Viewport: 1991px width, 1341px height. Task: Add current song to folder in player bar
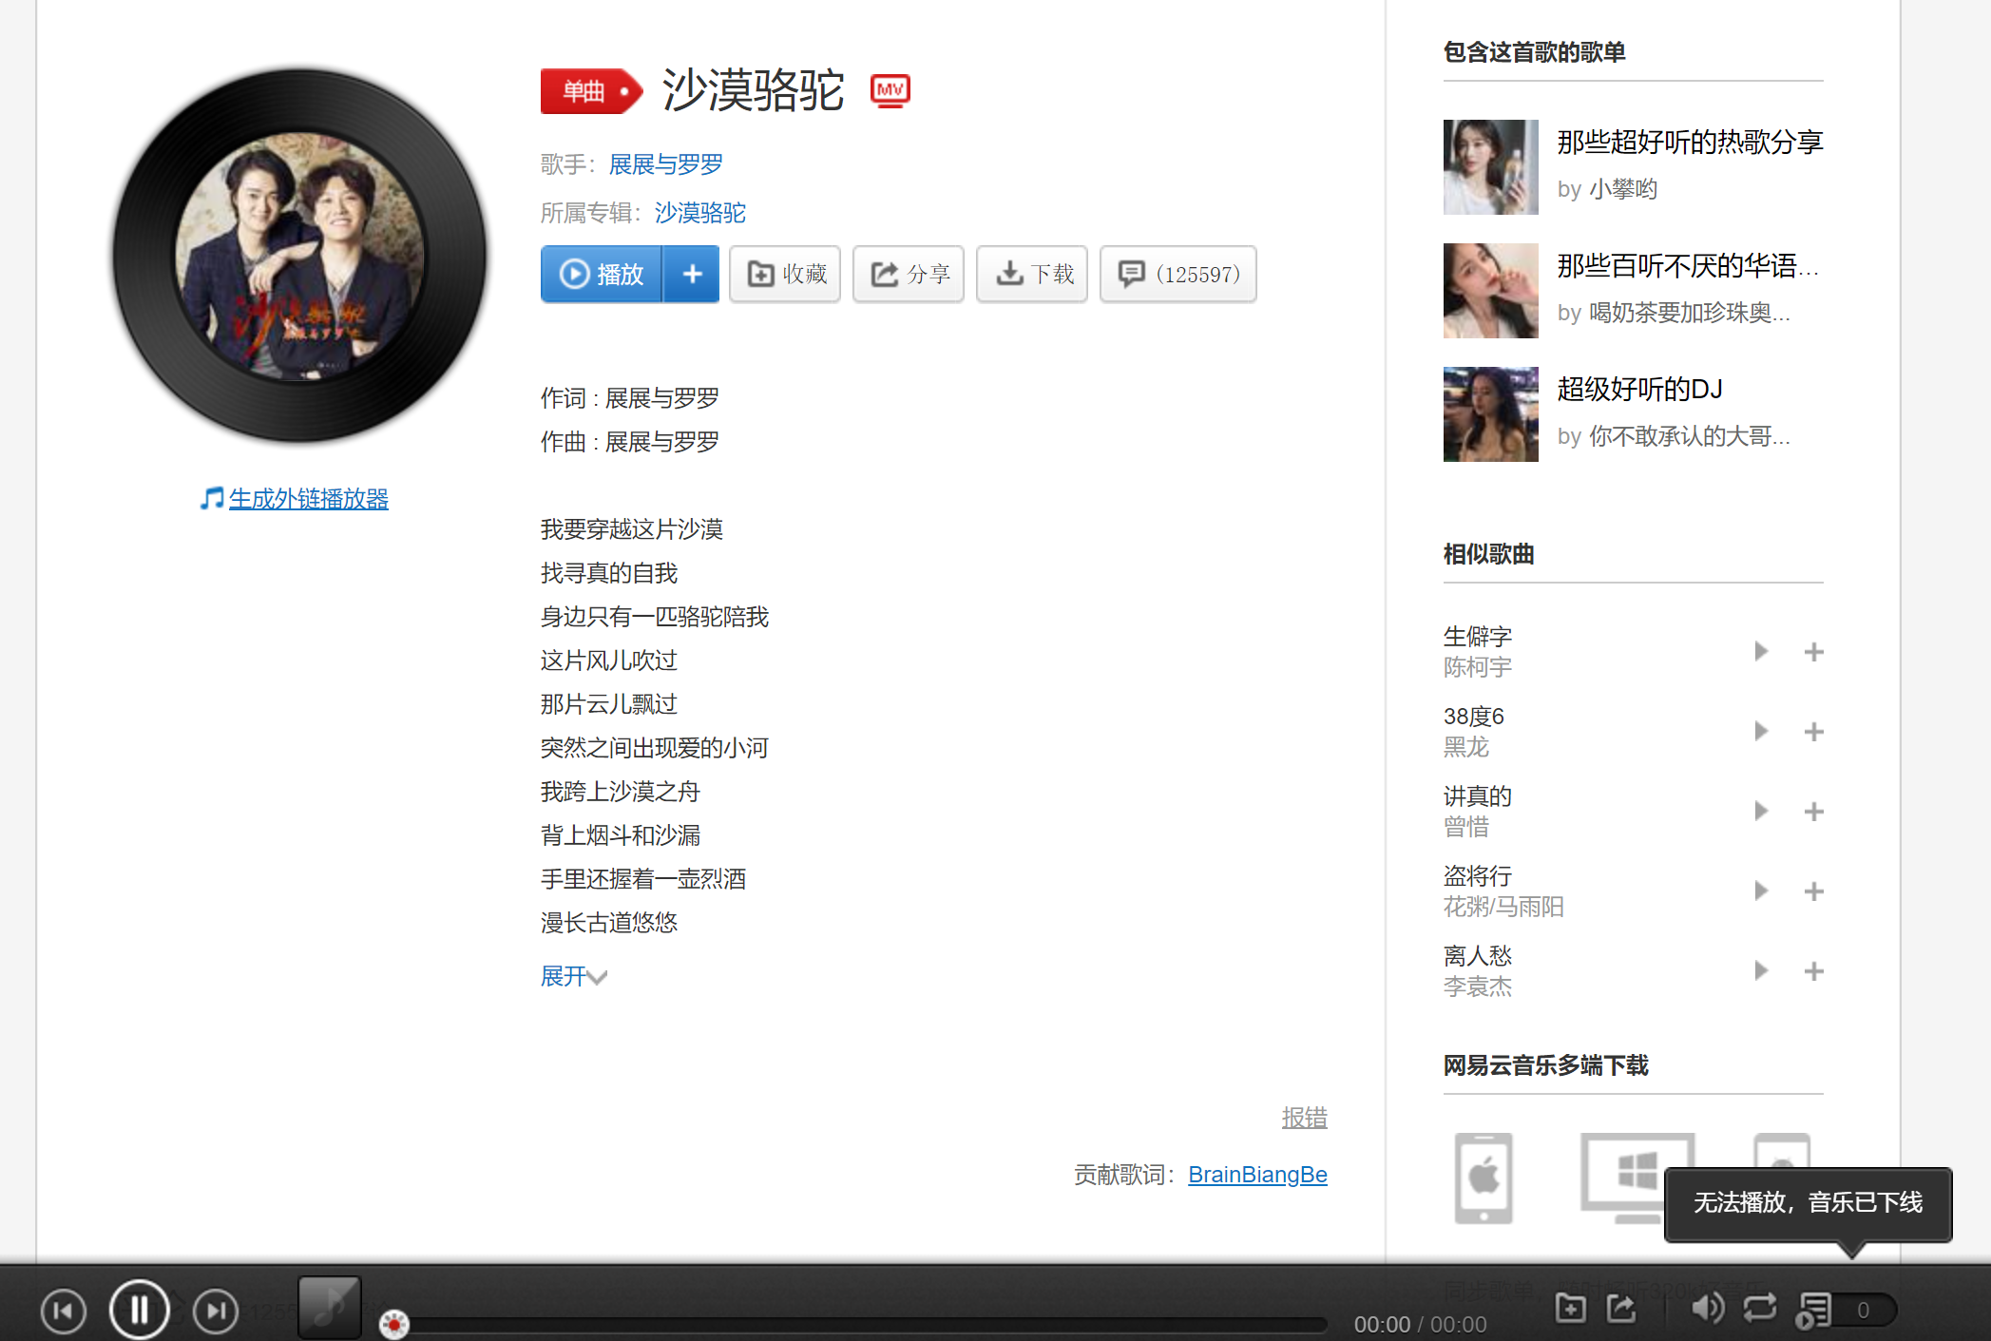(x=1570, y=1308)
